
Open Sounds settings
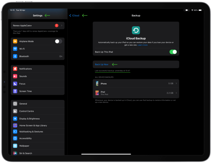point(38,76)
